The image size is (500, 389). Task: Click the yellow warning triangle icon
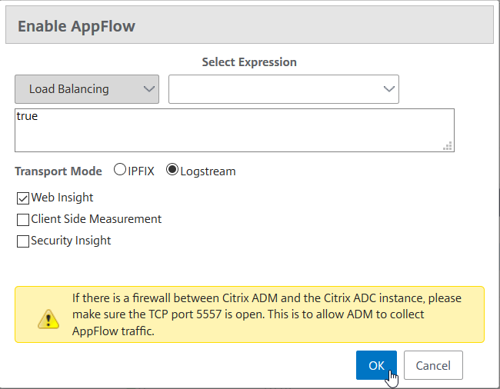tap(48, 319)
